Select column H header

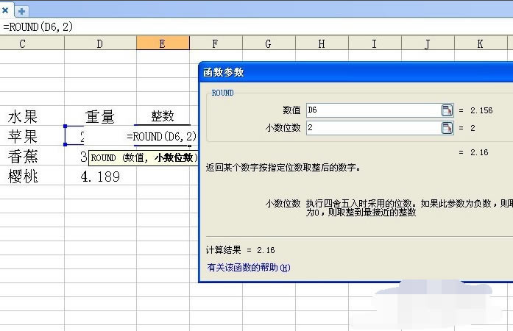click(x=322, y=43)
